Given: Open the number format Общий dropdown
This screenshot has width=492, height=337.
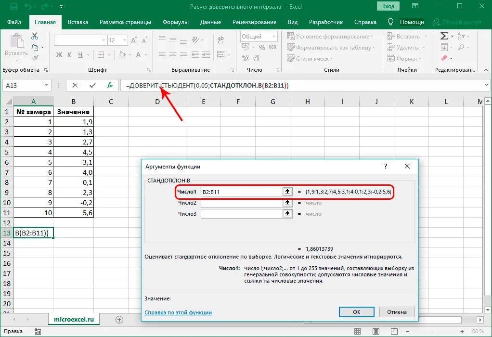Looking at the screenshot, I should [x=274, y=37].
